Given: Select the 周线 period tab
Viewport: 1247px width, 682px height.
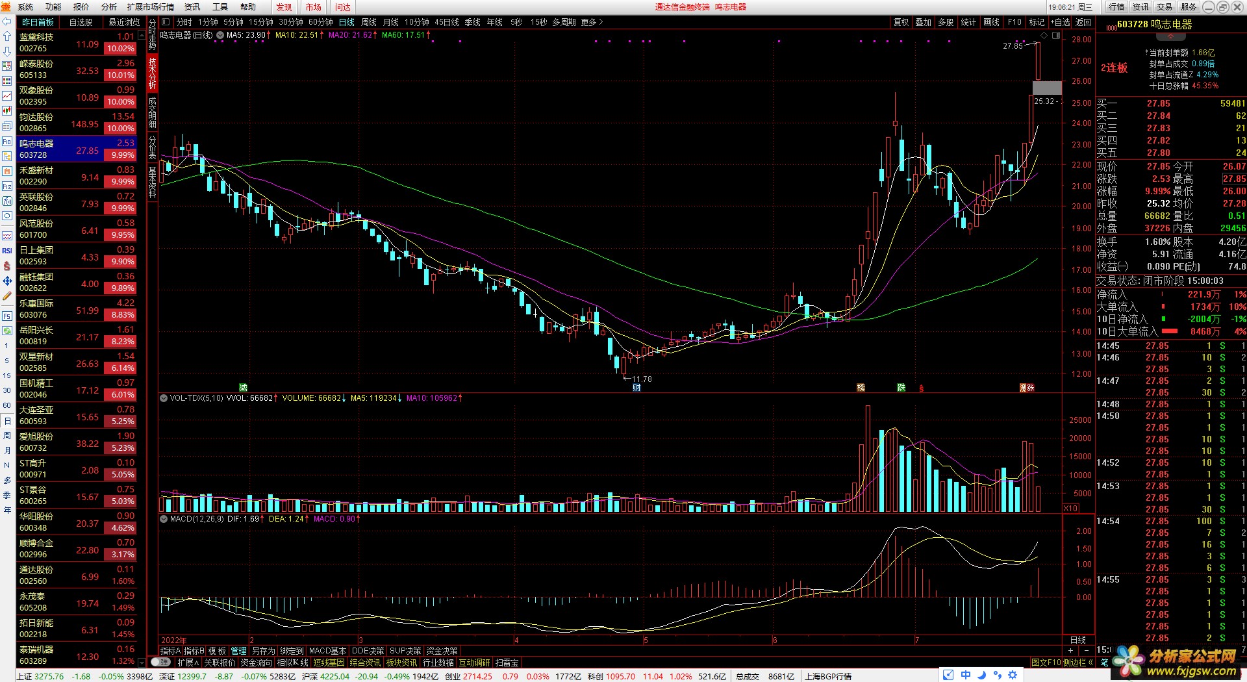Looking at the screenshot, I should [369, 22].
